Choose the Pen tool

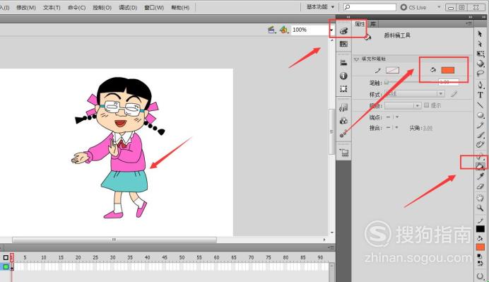pos(481,85)
